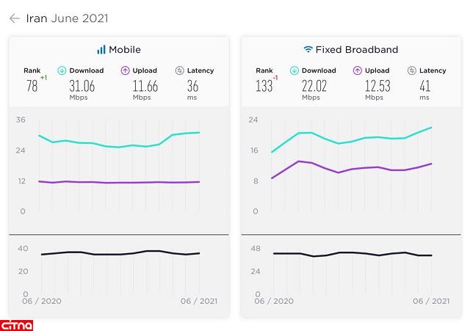Click the Mobile 06 / 2021 axis label

tap(199, 301)
